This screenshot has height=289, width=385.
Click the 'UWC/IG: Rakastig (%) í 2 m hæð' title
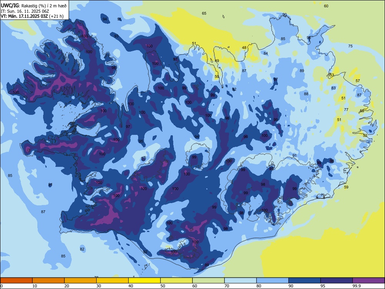pos(33,5)
